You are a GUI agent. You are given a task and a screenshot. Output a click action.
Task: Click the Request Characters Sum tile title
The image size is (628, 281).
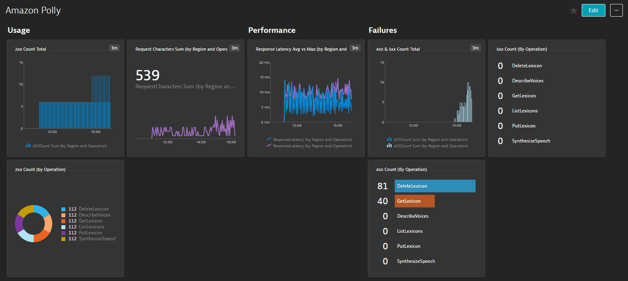[x=181, y=49]
